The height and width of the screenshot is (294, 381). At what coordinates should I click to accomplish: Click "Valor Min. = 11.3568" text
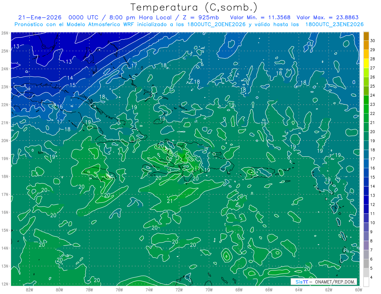(260, 18)
